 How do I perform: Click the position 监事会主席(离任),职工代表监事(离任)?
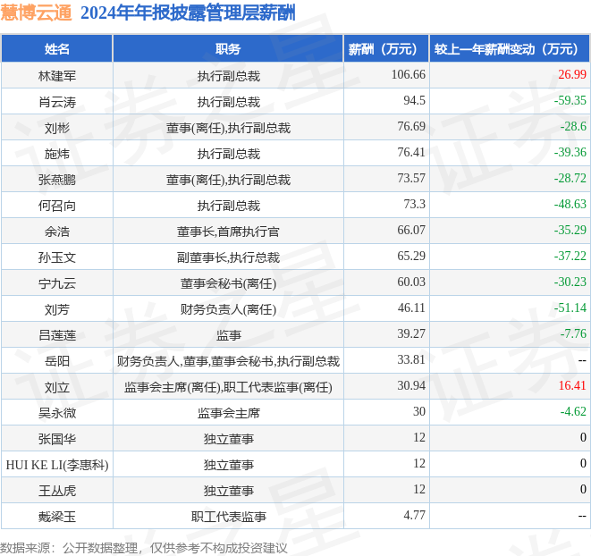coord(228,388)
